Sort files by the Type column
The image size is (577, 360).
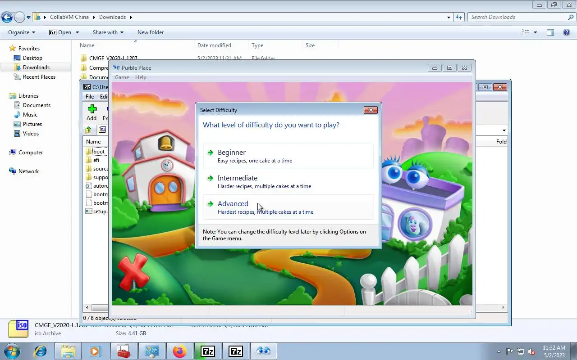click(275, 45)
